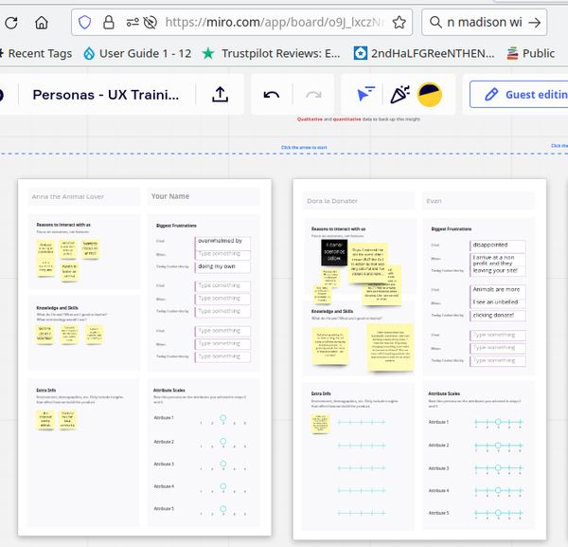Open the Recent Tags bookmark
Screen dimensions: 568x547
[36, 54]
